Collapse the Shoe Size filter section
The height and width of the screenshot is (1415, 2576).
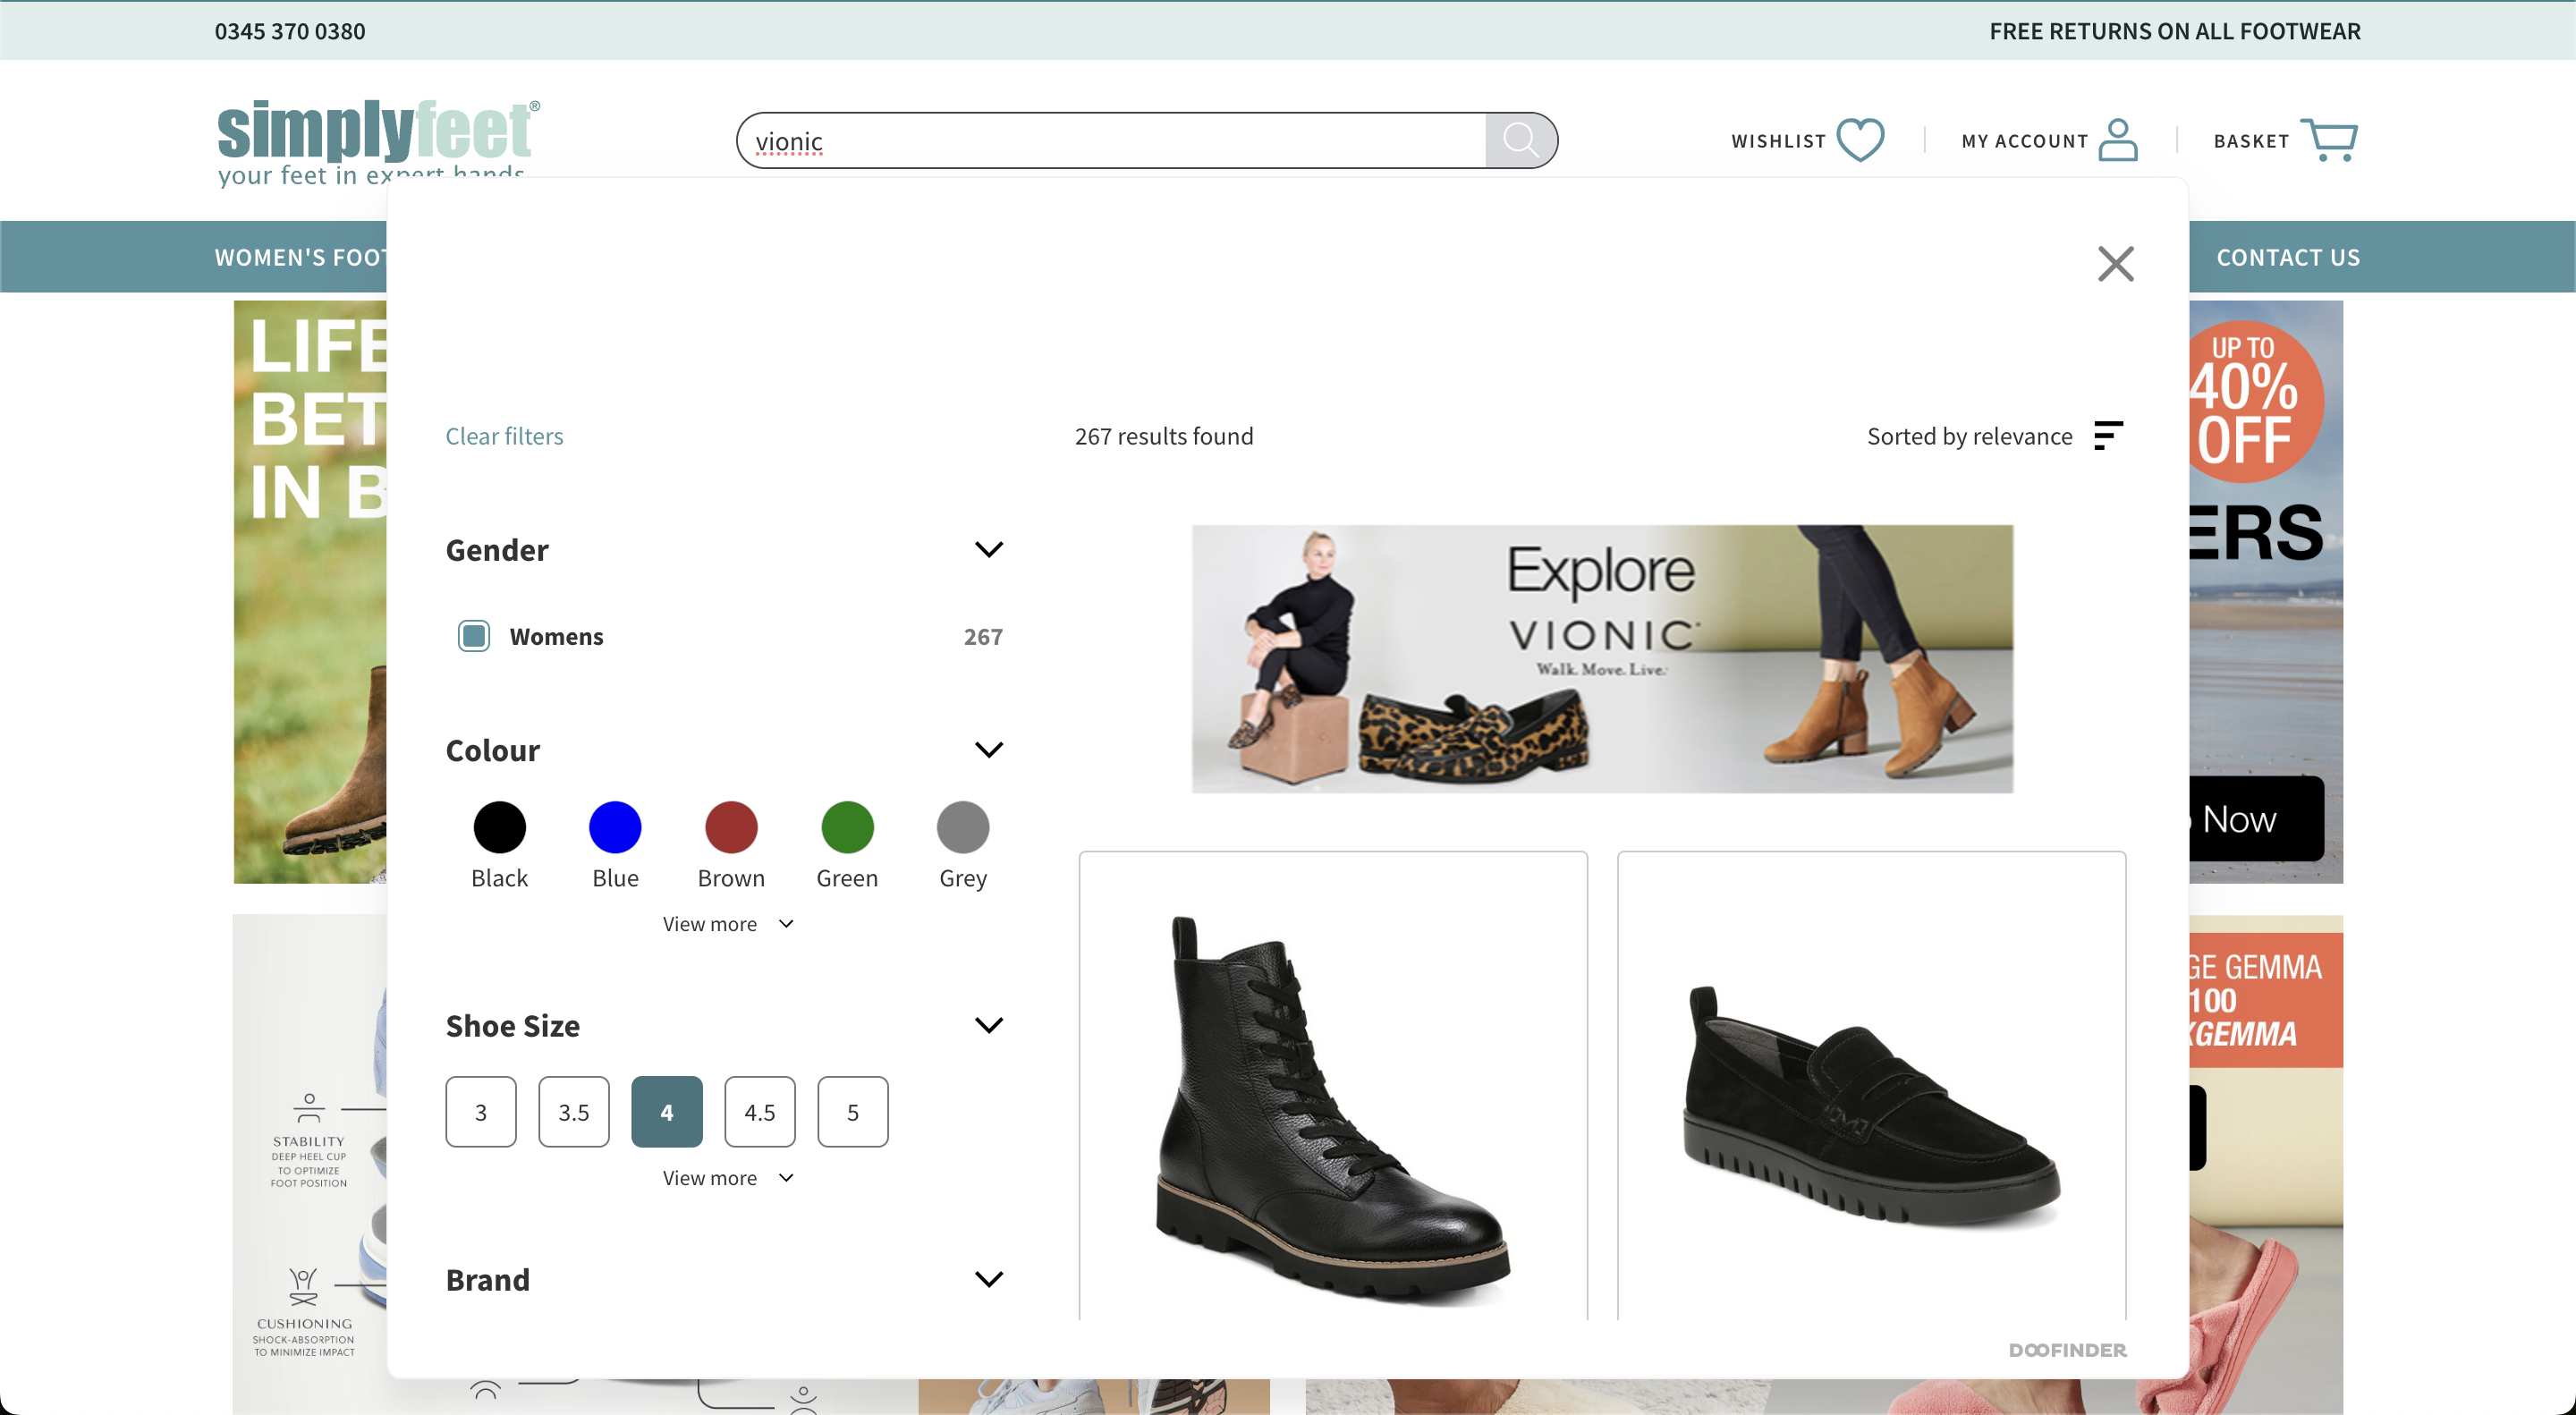(x=988, y=1025)
